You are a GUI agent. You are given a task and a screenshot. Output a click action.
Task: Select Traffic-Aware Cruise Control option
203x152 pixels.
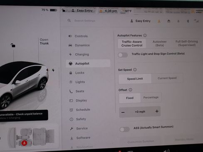(132, 44)
